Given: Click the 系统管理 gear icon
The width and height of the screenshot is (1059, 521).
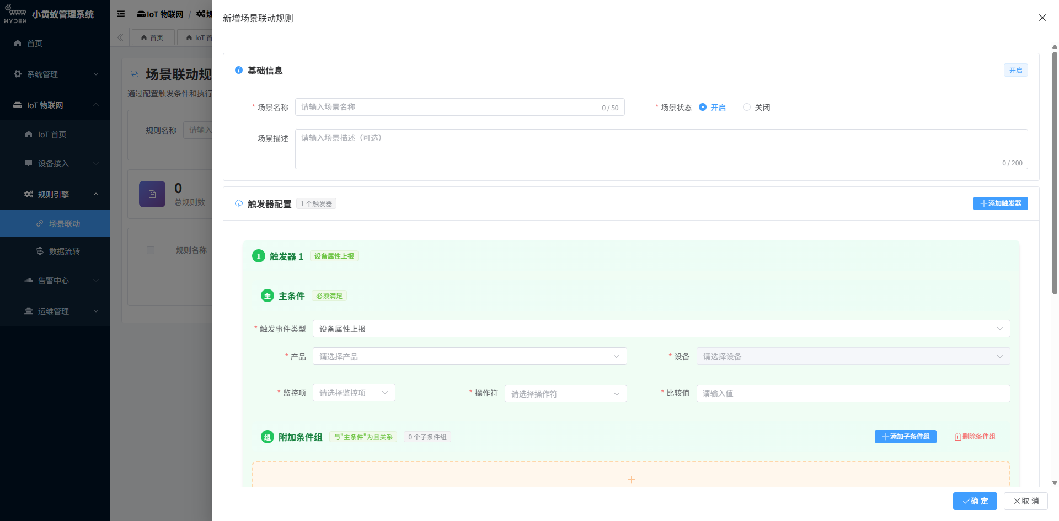Looking at the screenshot, I should pos(18,74).
